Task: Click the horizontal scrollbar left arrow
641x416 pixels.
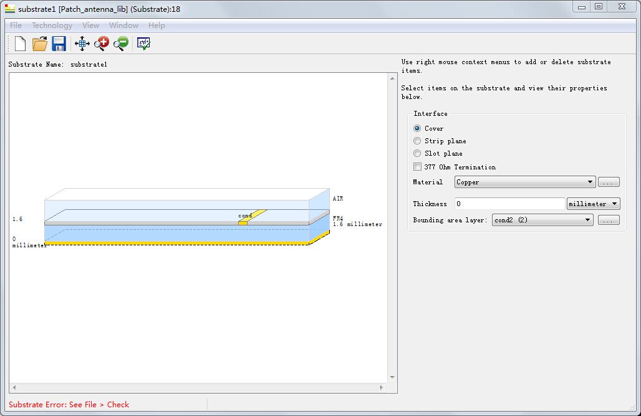Action: tap(14, 387)
